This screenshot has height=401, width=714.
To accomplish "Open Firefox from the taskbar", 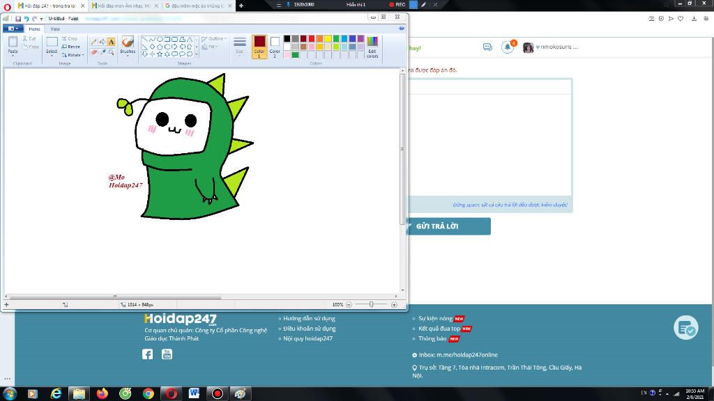I will point(102,393).
